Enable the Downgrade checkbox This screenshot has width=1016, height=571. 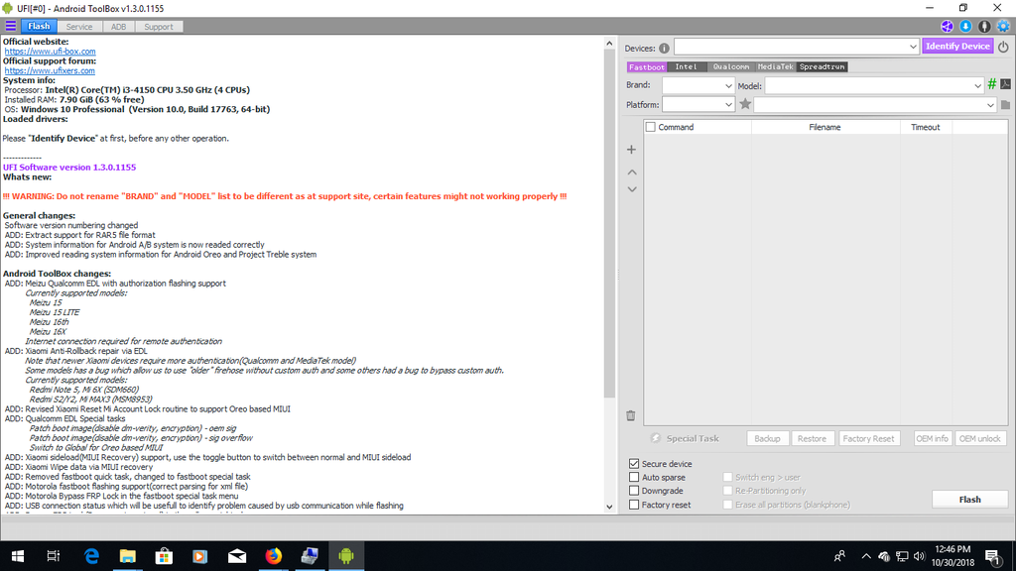click(x=634, y=491)
